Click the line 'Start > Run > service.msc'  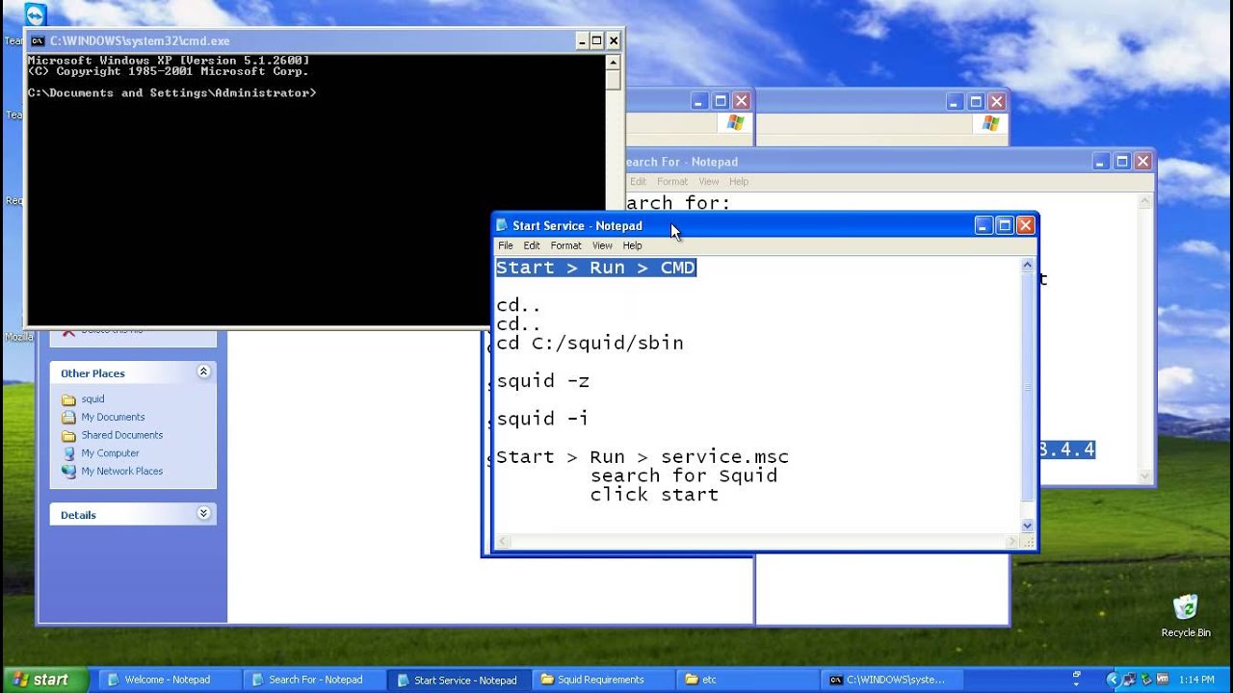point(643,456)
